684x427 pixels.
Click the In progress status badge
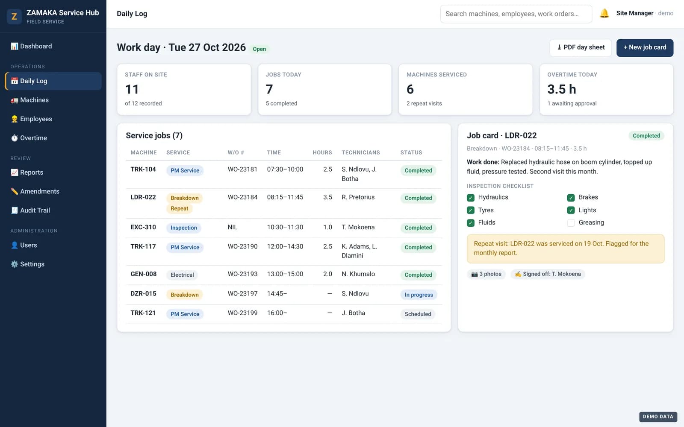coord(419,295)
